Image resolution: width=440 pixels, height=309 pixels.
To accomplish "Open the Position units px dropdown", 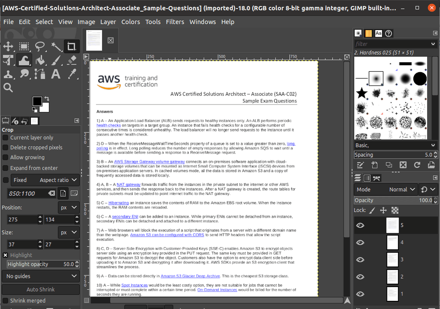I will coord(69,208).
